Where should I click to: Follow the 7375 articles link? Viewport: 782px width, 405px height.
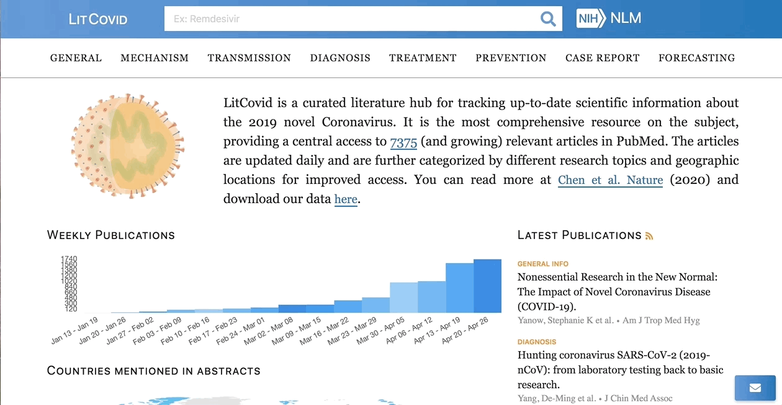[x=403, y=142]
